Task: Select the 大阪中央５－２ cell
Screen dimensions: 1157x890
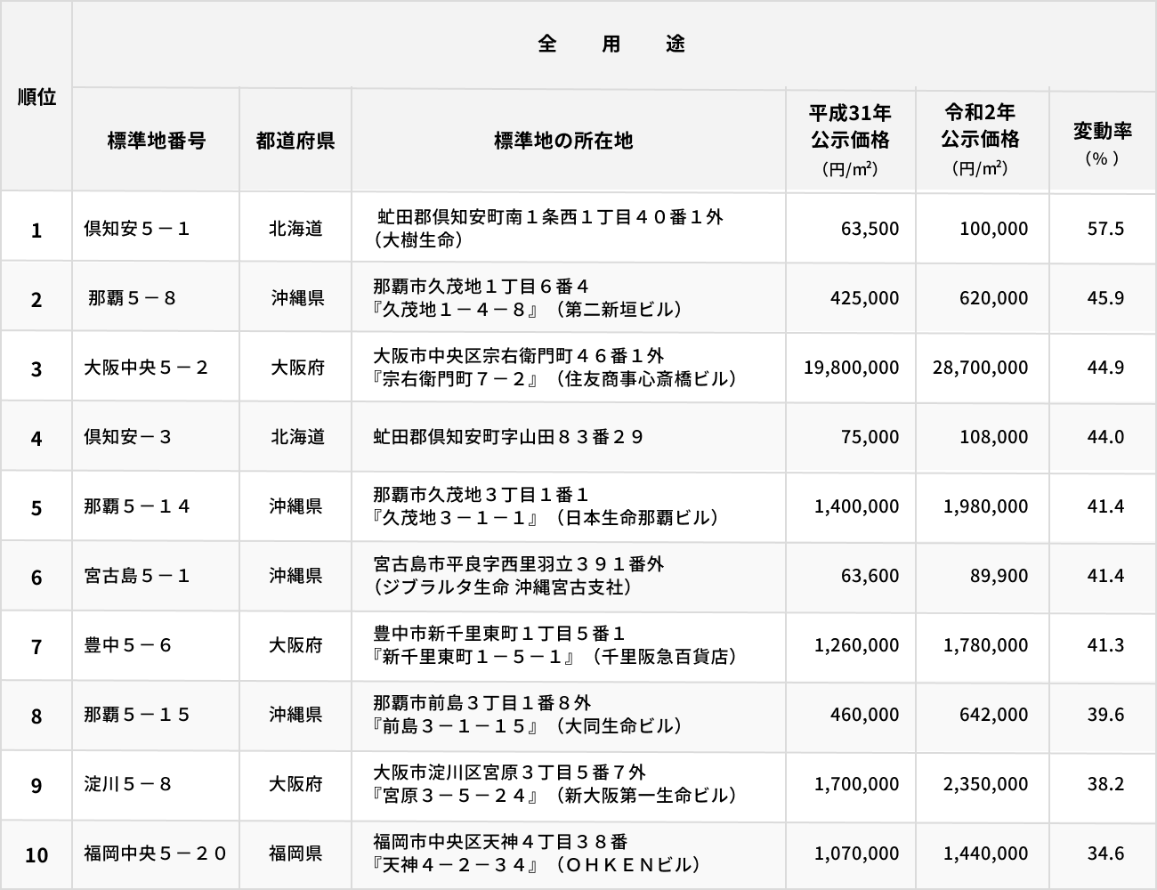Action: 146,368
